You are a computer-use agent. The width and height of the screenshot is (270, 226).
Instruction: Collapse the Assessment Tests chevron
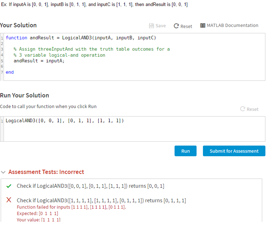coord(3,172)
